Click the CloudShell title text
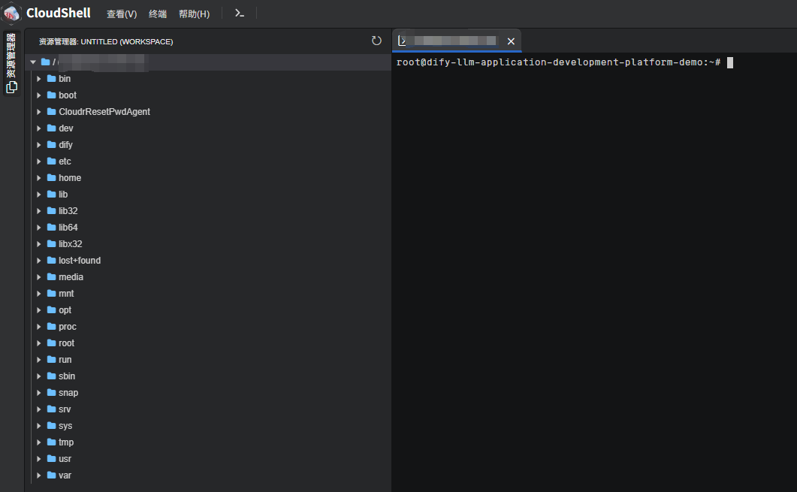The width and height of the screenshot is (797, 492). pos(59,14)
